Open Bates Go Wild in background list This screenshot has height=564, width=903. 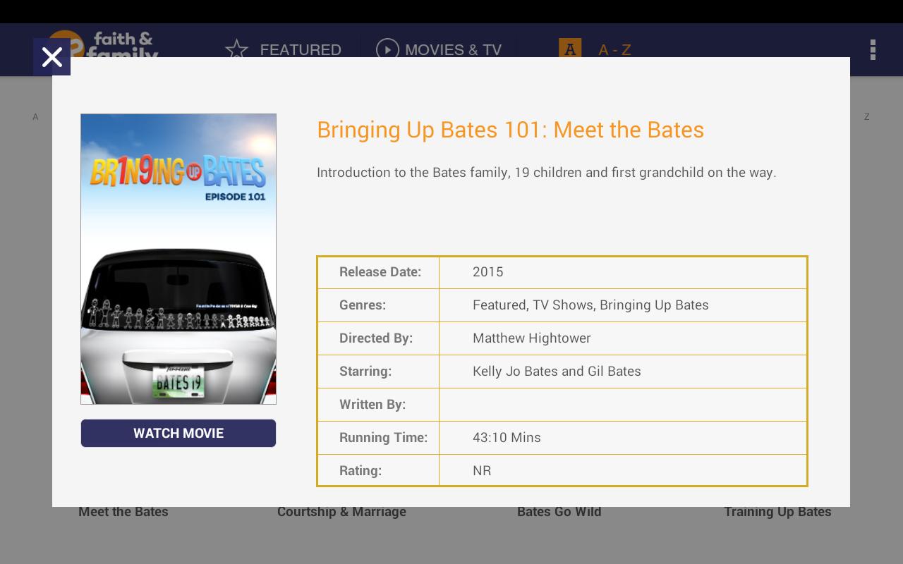click(559, 512)
